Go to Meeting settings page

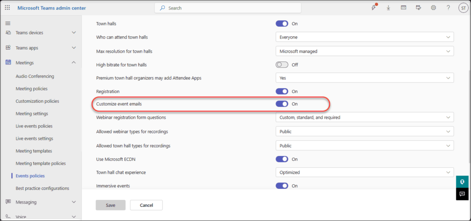point(32,114)
